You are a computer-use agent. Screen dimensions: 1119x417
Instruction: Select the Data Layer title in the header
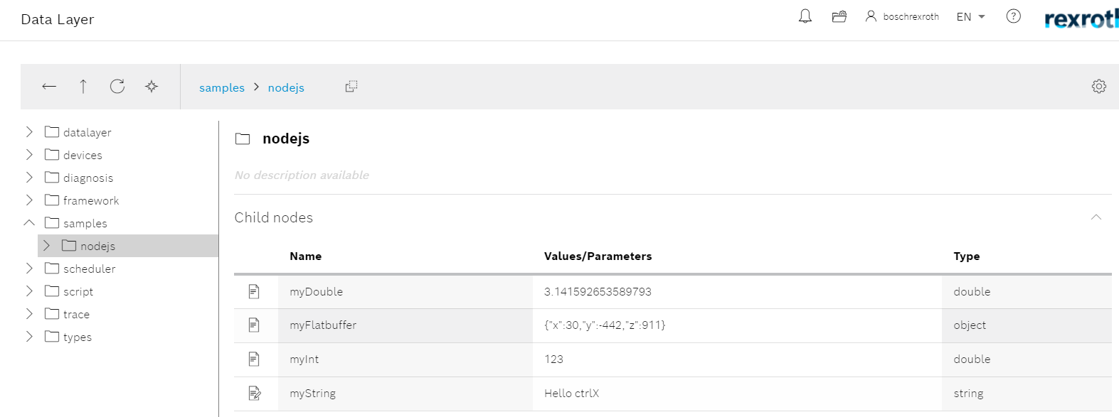point(57,19)
